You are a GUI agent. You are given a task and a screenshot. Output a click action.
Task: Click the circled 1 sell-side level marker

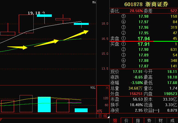(x=123, y=38)
